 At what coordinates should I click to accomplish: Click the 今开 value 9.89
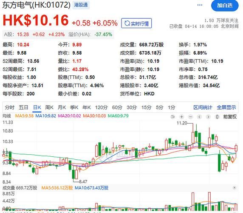click(x=77, y=45)
